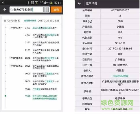The image size is (140, 114).
Task: Select the 05:09 tracking entry text
Action: (x=46, y=67)
